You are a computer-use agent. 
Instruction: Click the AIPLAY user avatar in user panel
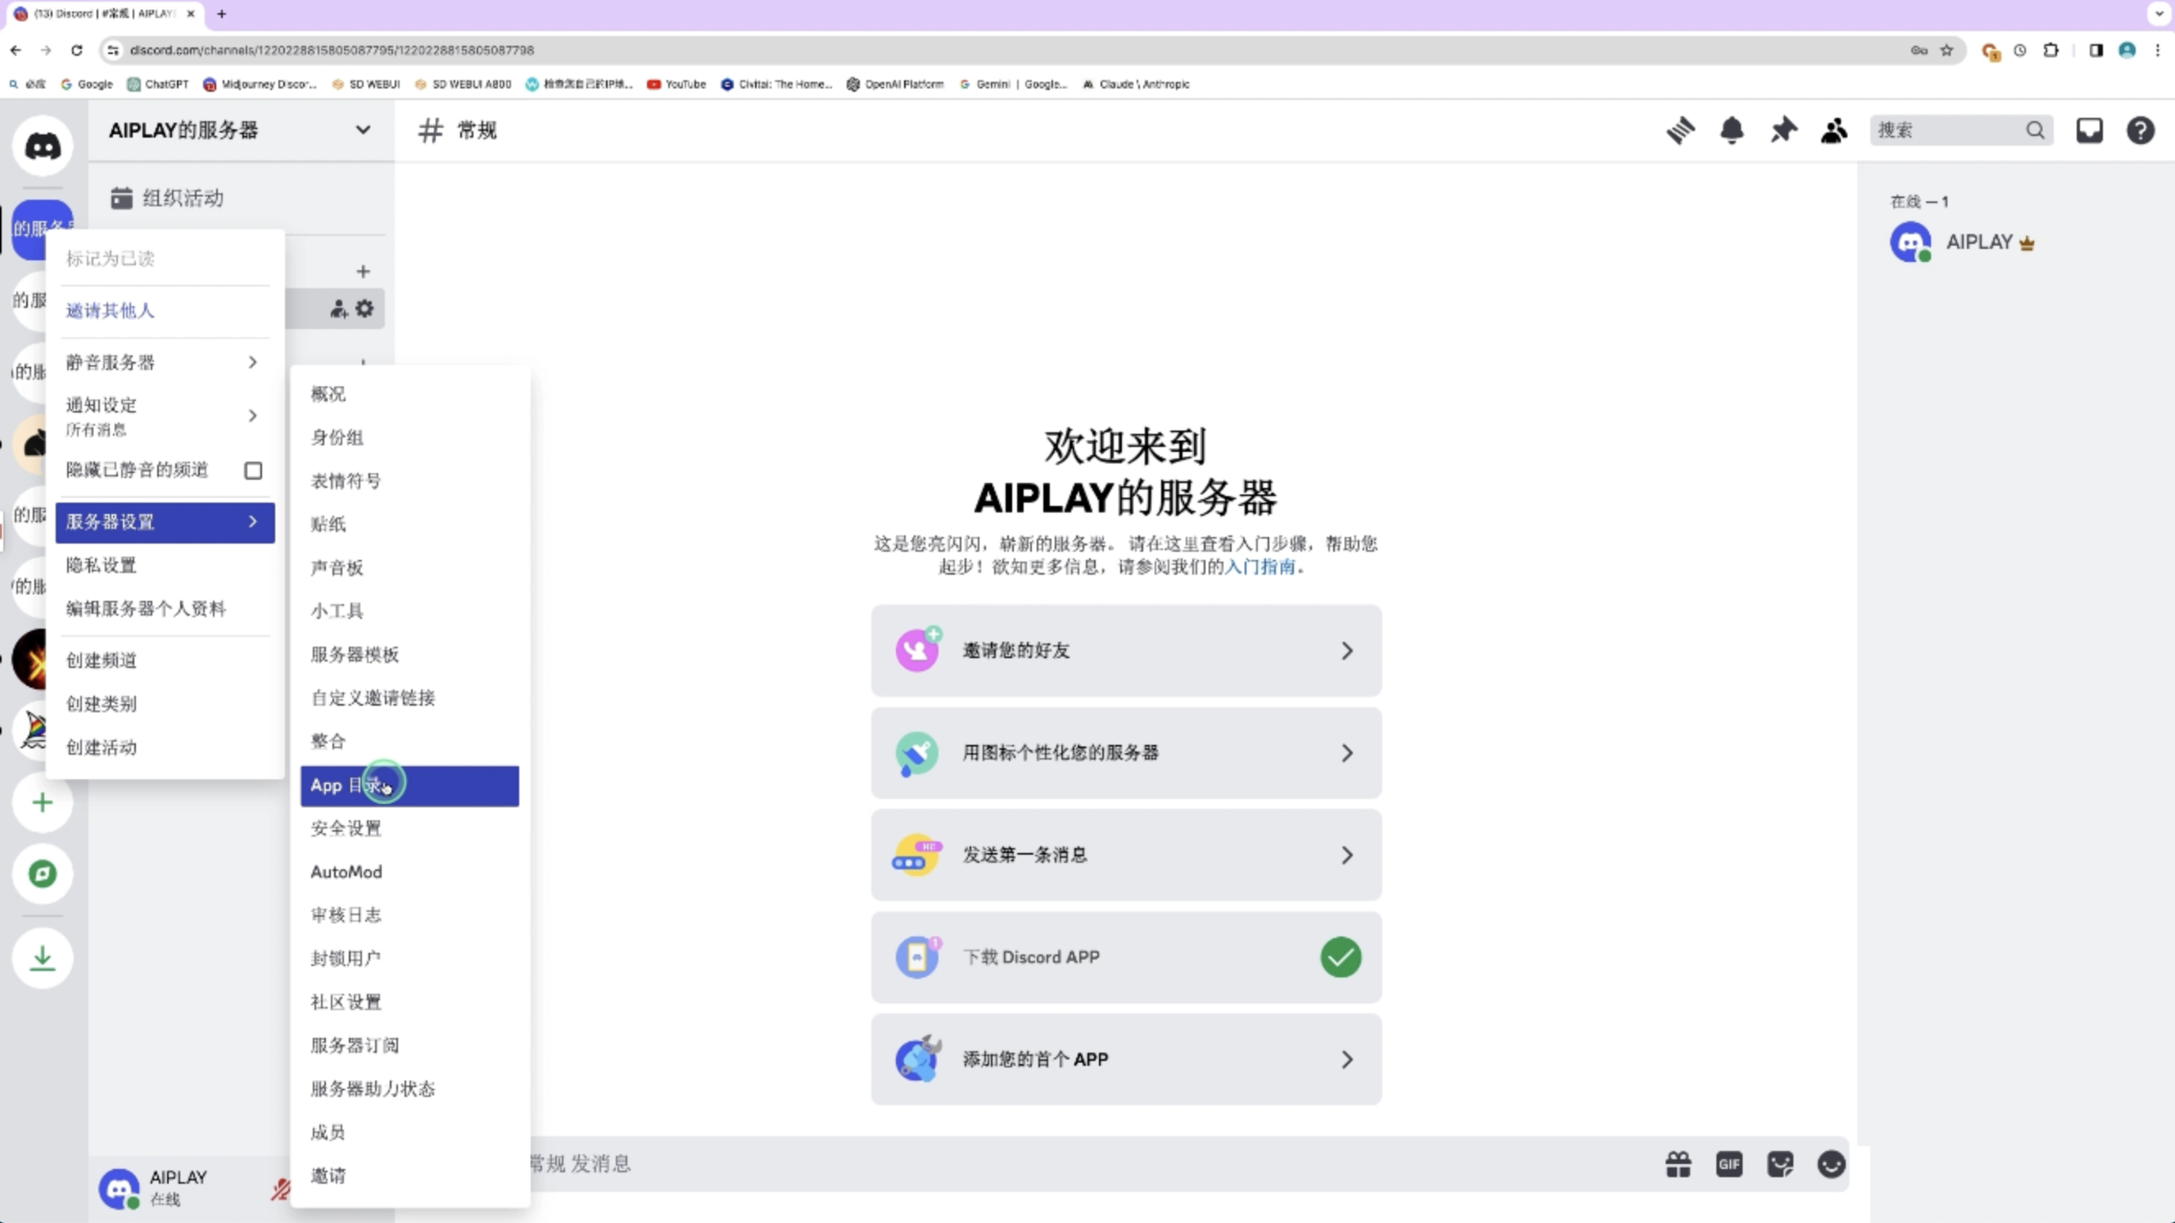point(119,1189)
